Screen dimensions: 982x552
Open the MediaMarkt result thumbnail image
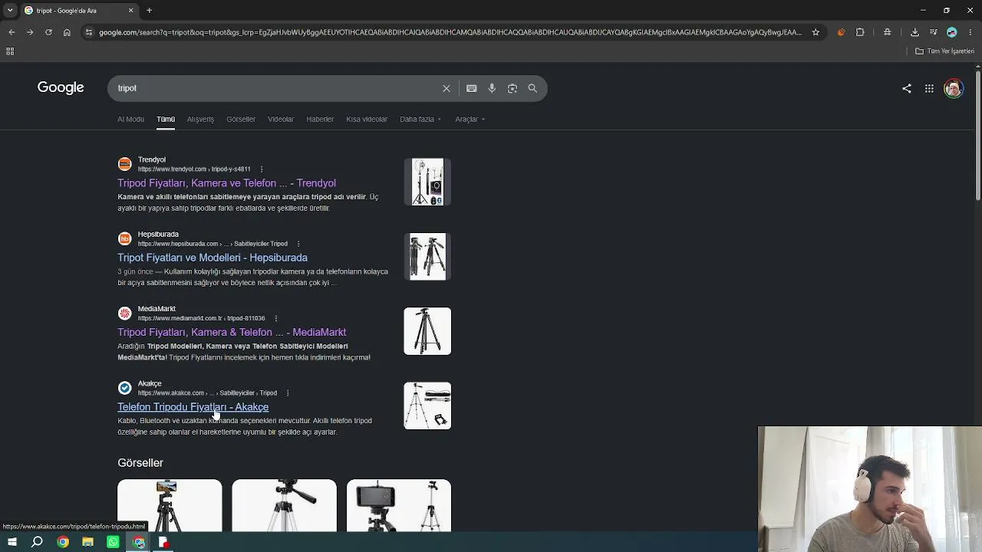click(x=427, y=331)
